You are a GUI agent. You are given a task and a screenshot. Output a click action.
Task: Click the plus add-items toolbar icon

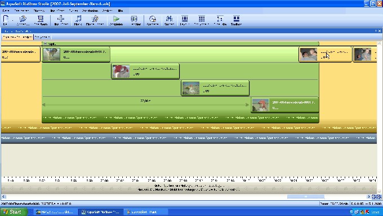click(x=61, y=19)
